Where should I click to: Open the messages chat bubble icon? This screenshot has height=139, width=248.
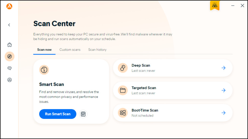click(9, 68)
